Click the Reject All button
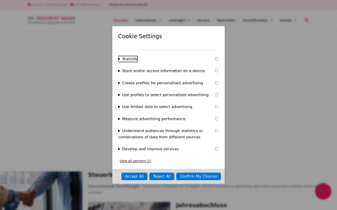 coord(162,176)
